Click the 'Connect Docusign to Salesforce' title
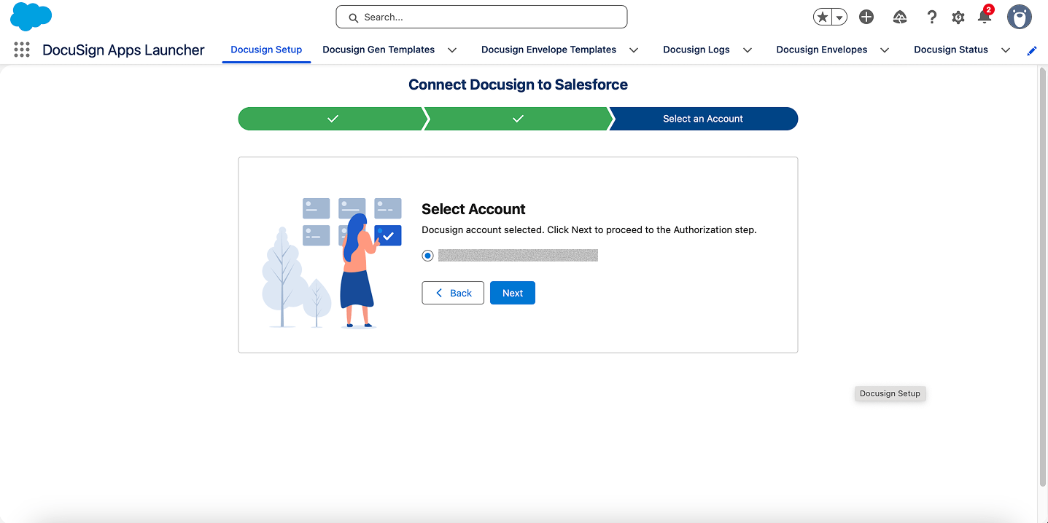 tap(518, 84)
